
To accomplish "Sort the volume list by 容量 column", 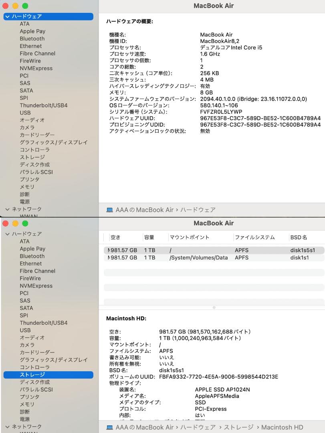I will 151,237.
